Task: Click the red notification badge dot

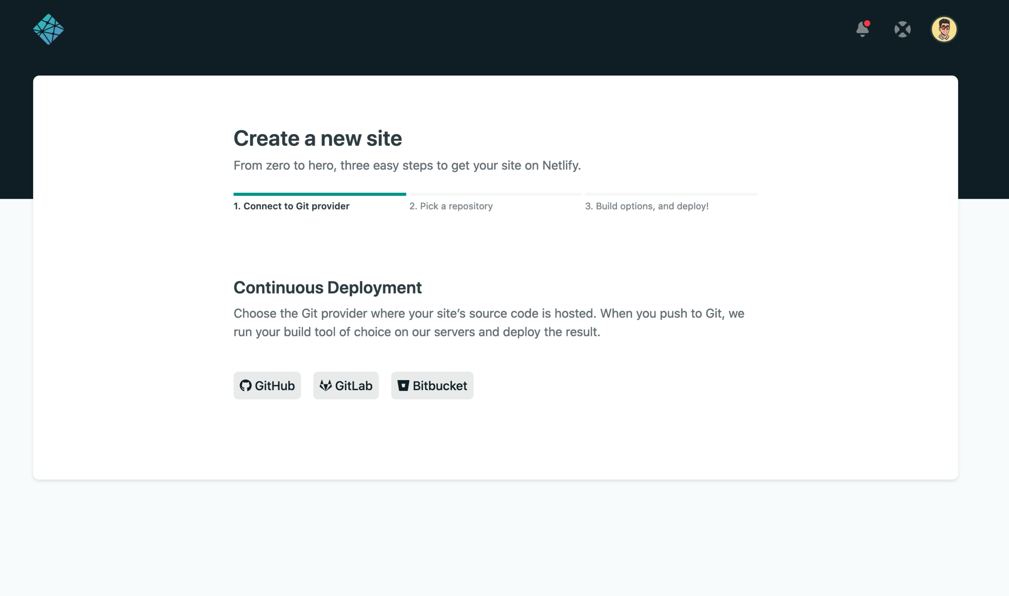Action: pos(867,23)
